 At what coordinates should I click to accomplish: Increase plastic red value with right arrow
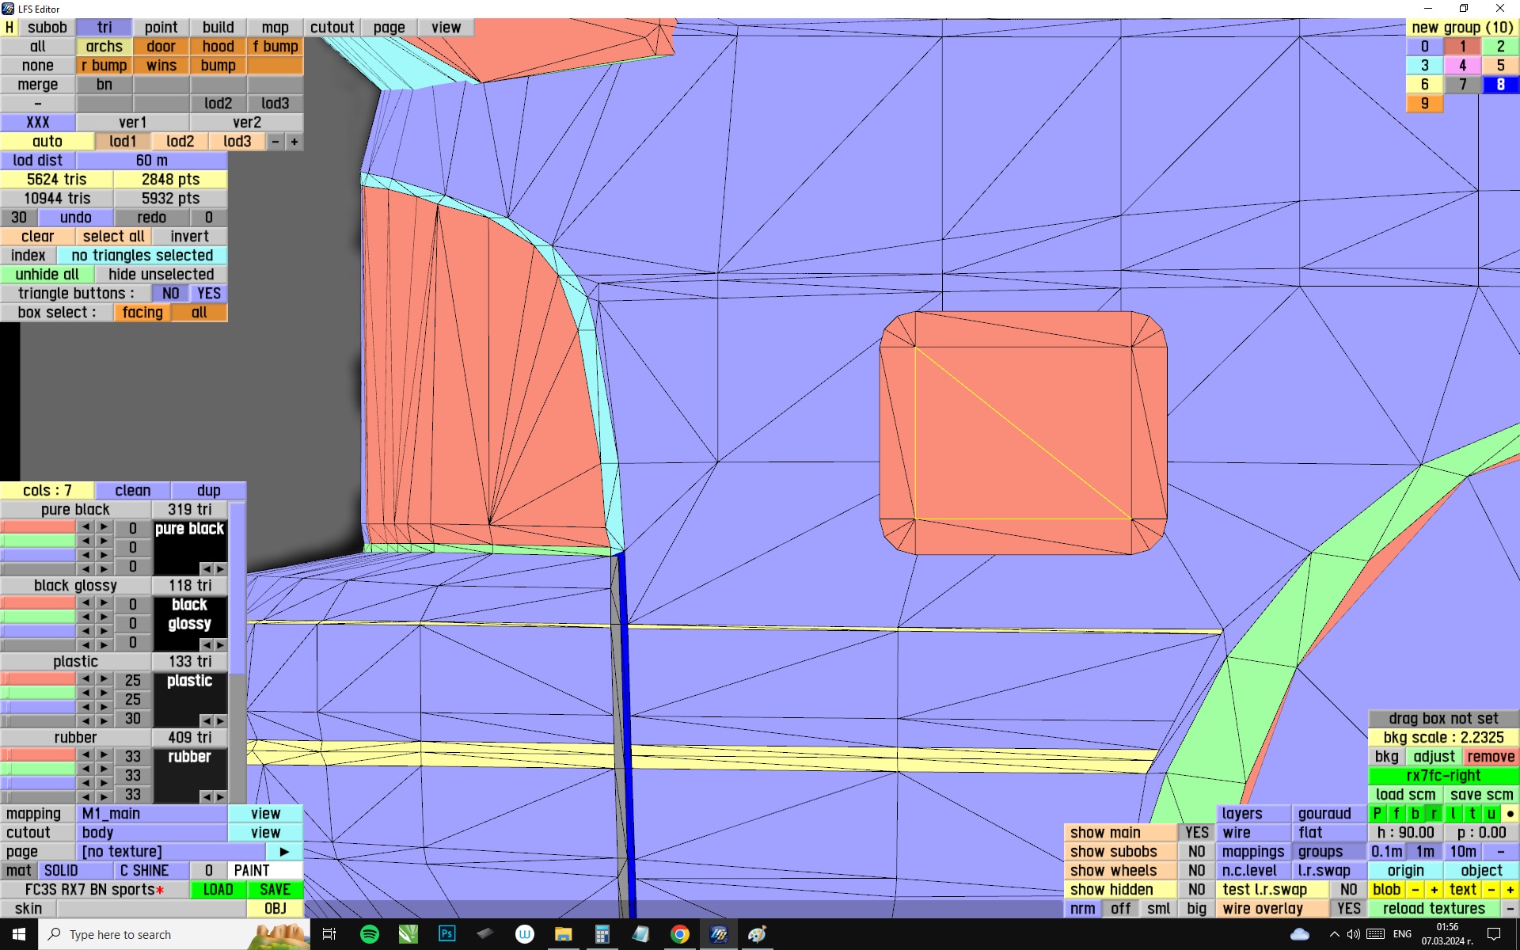(x=104, y=678)
